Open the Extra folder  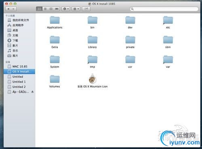tap(55, 40)
